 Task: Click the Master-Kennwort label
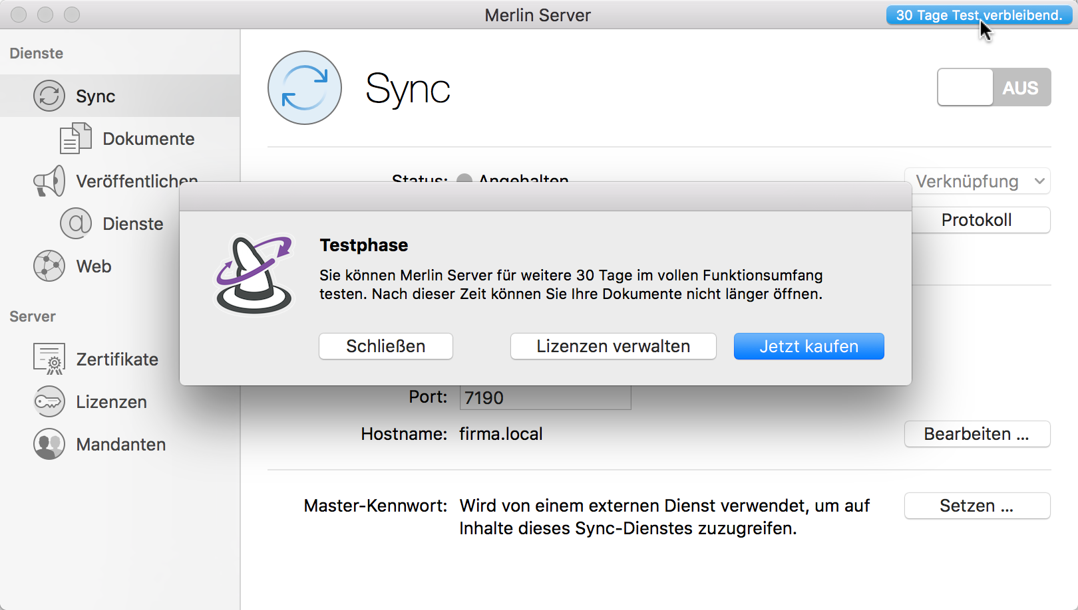point(375,506)
